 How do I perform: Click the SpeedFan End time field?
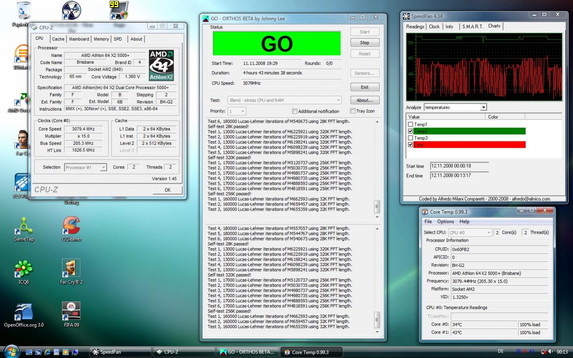459,176
